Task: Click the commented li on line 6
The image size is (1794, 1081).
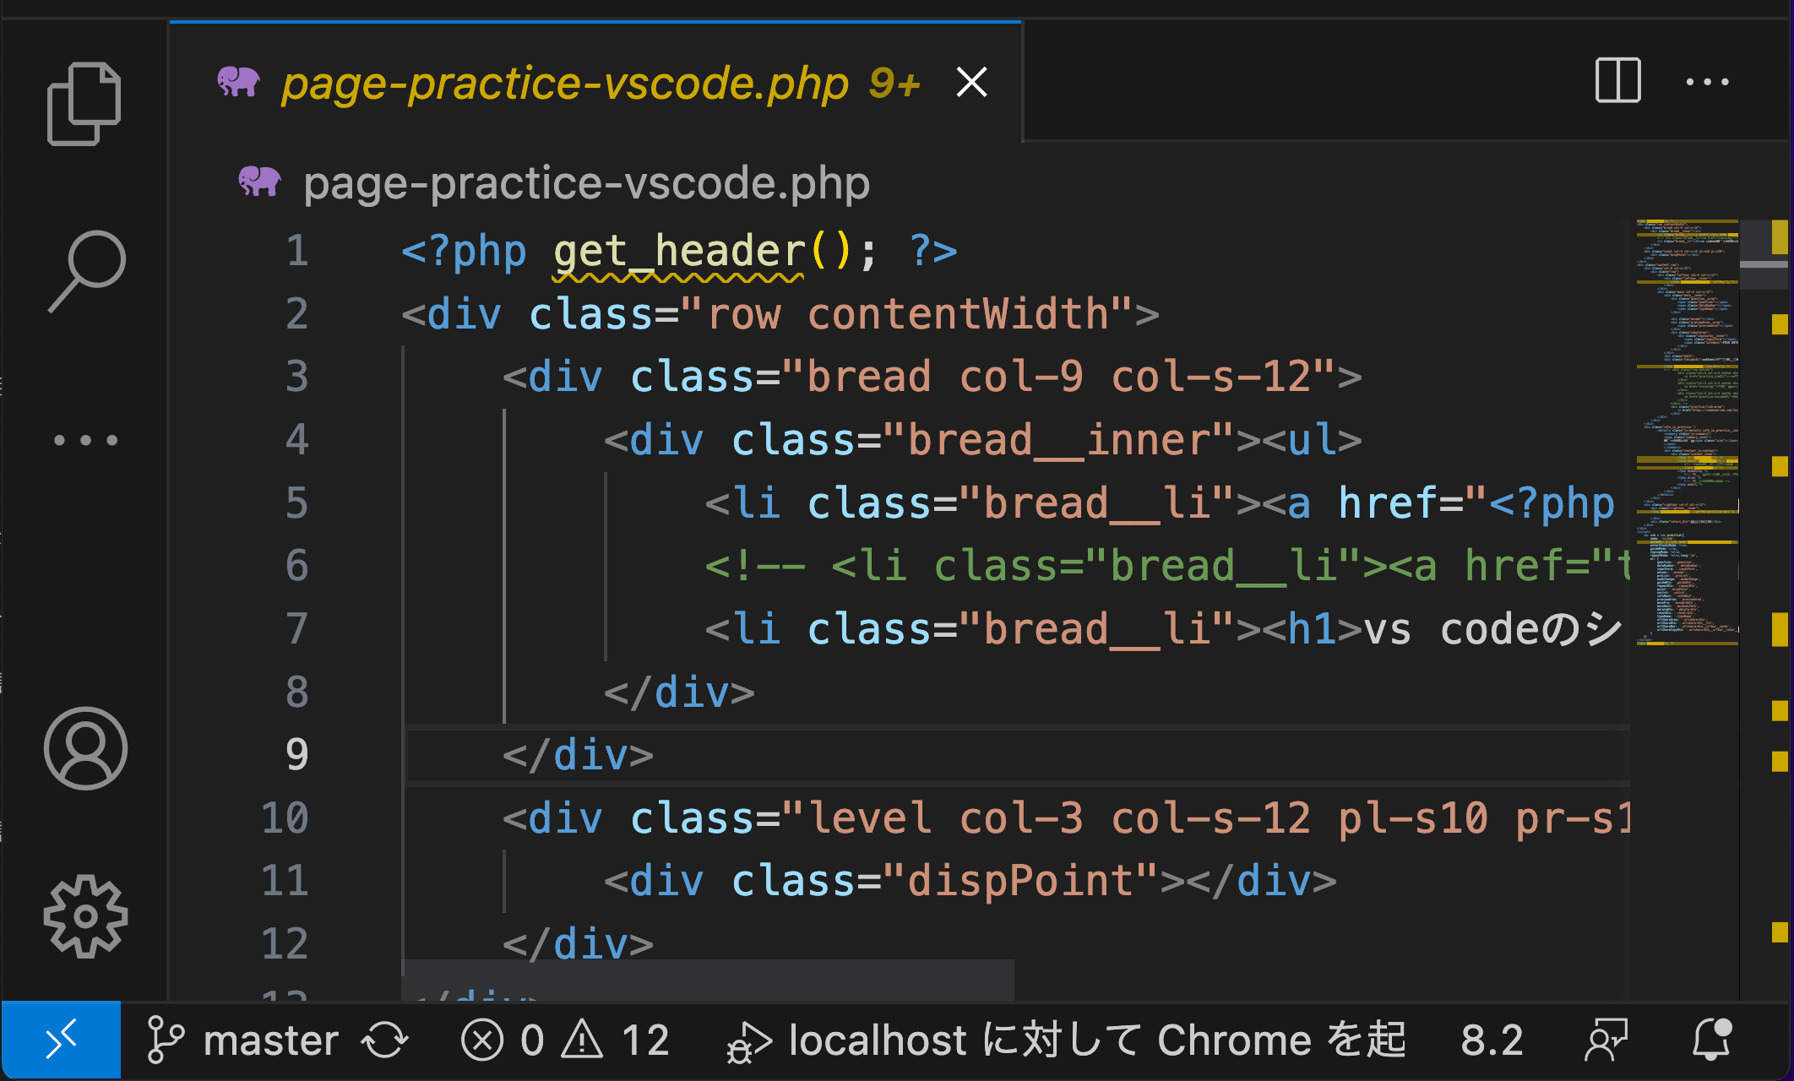Action: [x=1166, y=566]
